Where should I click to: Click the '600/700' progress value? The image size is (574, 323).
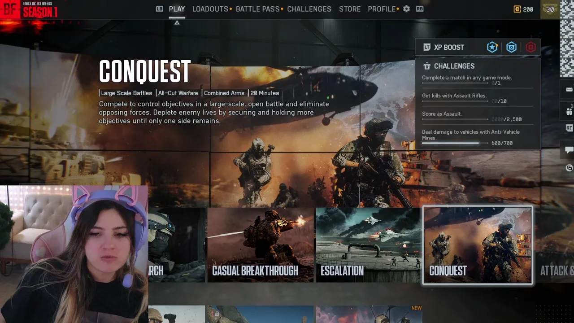coord(502,143)
